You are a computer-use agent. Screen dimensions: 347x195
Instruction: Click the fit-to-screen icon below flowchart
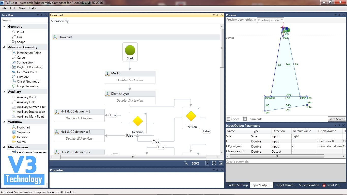pos(214,163)
